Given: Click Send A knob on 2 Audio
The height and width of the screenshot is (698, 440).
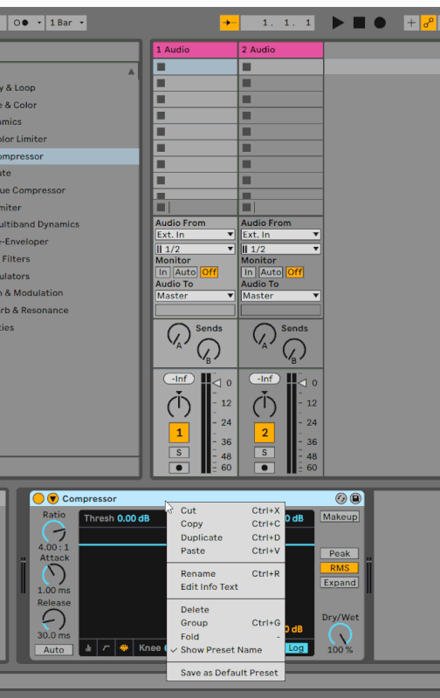Looking at the screenshot, I should pos(265,335).
